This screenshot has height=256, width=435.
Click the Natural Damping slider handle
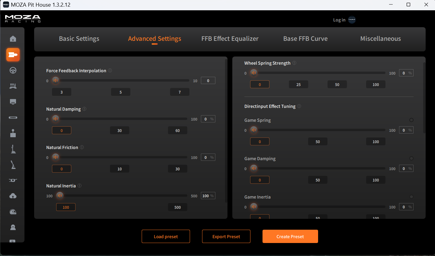pos(55,119)
